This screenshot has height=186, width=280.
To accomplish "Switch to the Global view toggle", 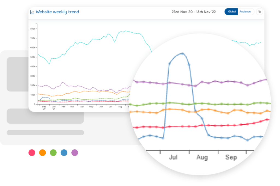I will coord(231,12).
